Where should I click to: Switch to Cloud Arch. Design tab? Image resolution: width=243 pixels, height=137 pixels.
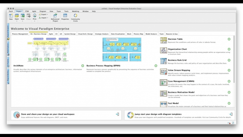(x=85, y=34)
